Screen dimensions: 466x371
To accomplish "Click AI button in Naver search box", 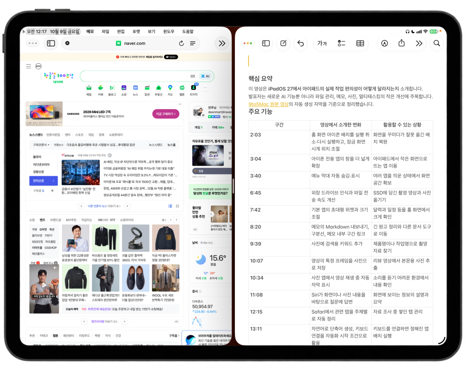I will pos(206,76).
